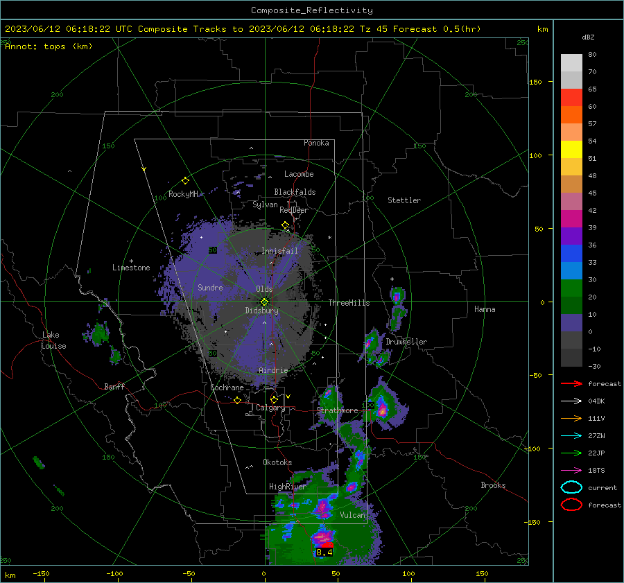Click the Lake Louise label
This screenshot has height=583, width=624.
[x=54, y=340]
